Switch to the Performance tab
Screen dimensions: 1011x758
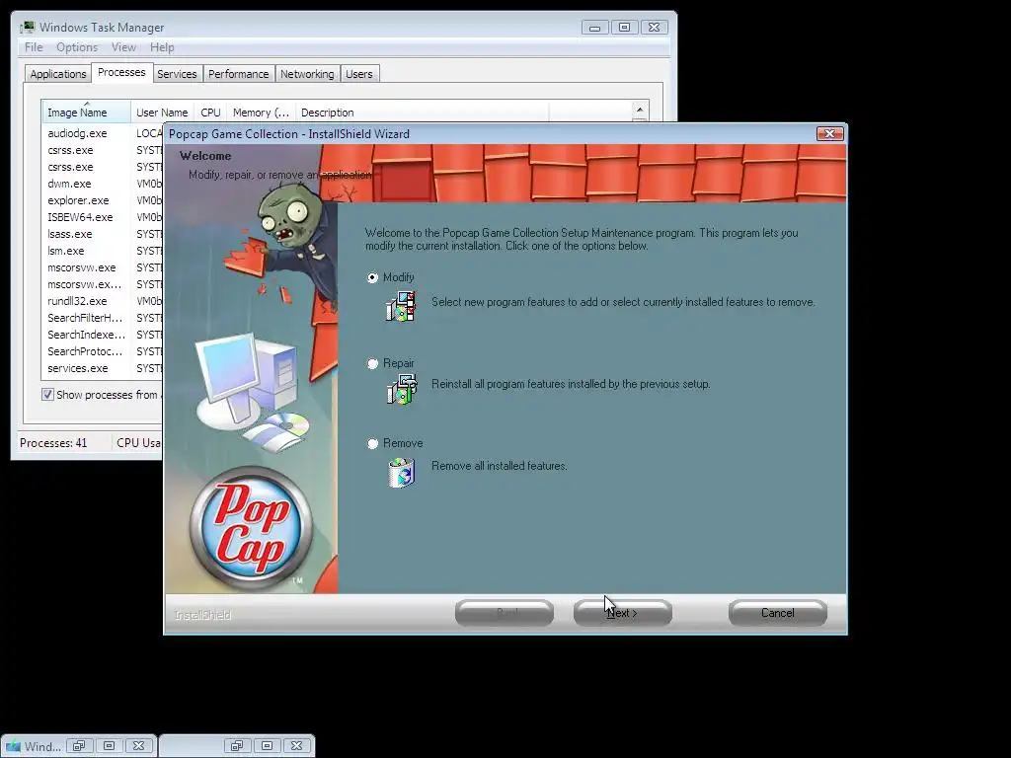pos(239,74)
